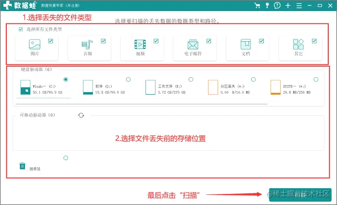This screenshot has height=205, width=337.
Task: Select the 图片 image type icon
Action: (x=35, y=44)
